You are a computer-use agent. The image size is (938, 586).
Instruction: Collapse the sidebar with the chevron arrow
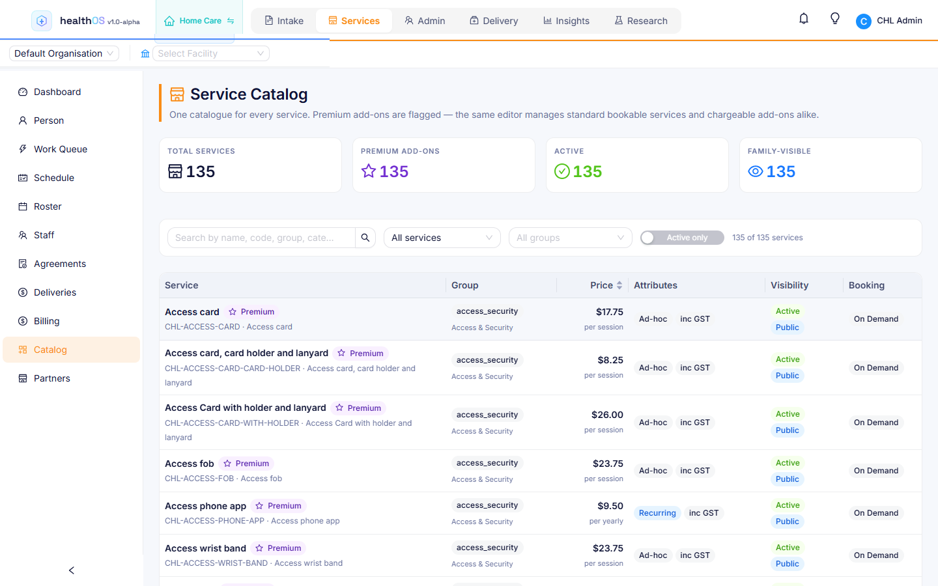(x=72, y=570)
